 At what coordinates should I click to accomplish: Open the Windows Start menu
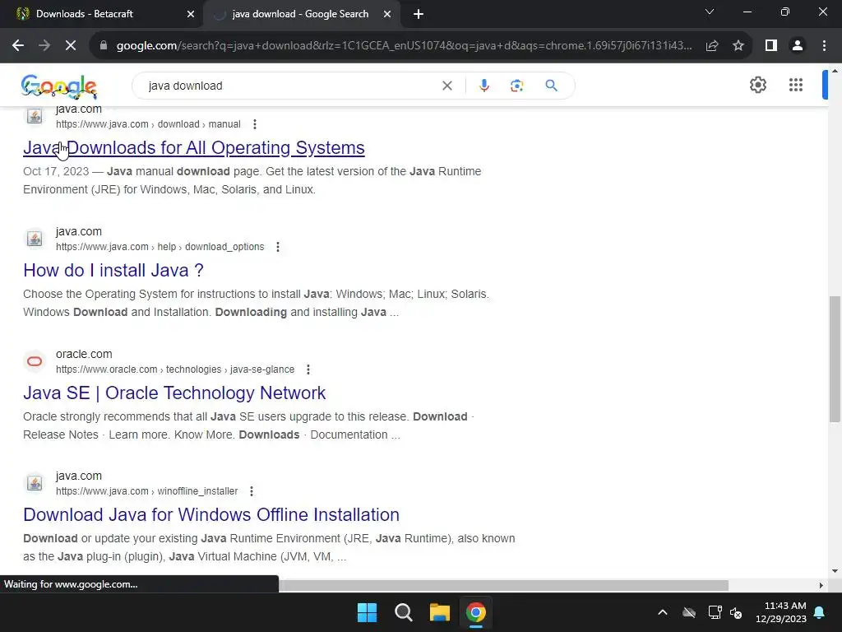coord(368,612)
